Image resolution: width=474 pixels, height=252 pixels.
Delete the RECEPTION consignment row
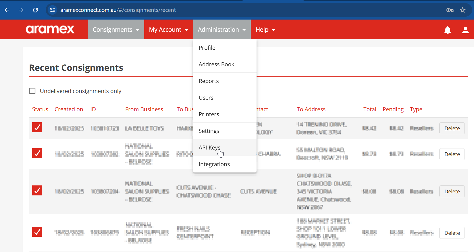tap(452, 233)
